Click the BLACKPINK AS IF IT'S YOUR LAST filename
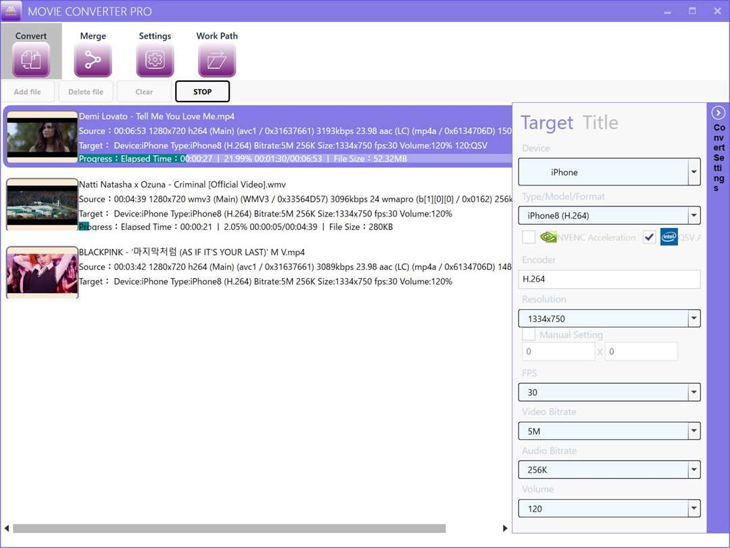The height and width of the screenshot is (548, 730). pyautogui.click(x=192, y=252)
